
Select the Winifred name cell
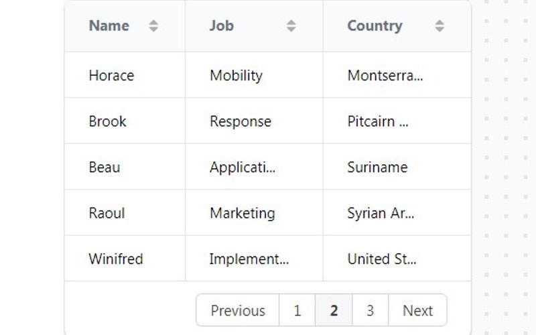coord(116,259)
